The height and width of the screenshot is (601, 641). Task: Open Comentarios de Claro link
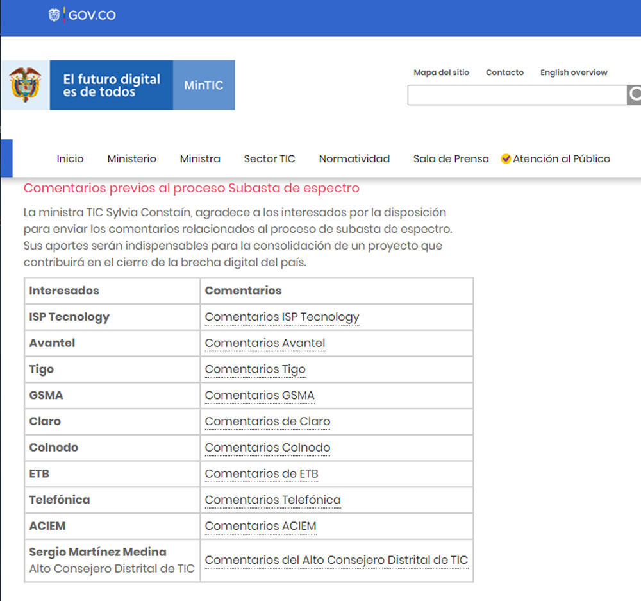click(x=267, y=421)
